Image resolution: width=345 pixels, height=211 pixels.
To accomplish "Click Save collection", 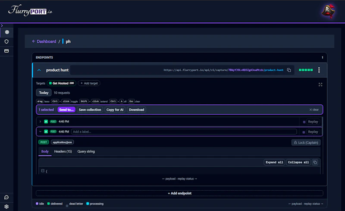I will tap(90, 110).
